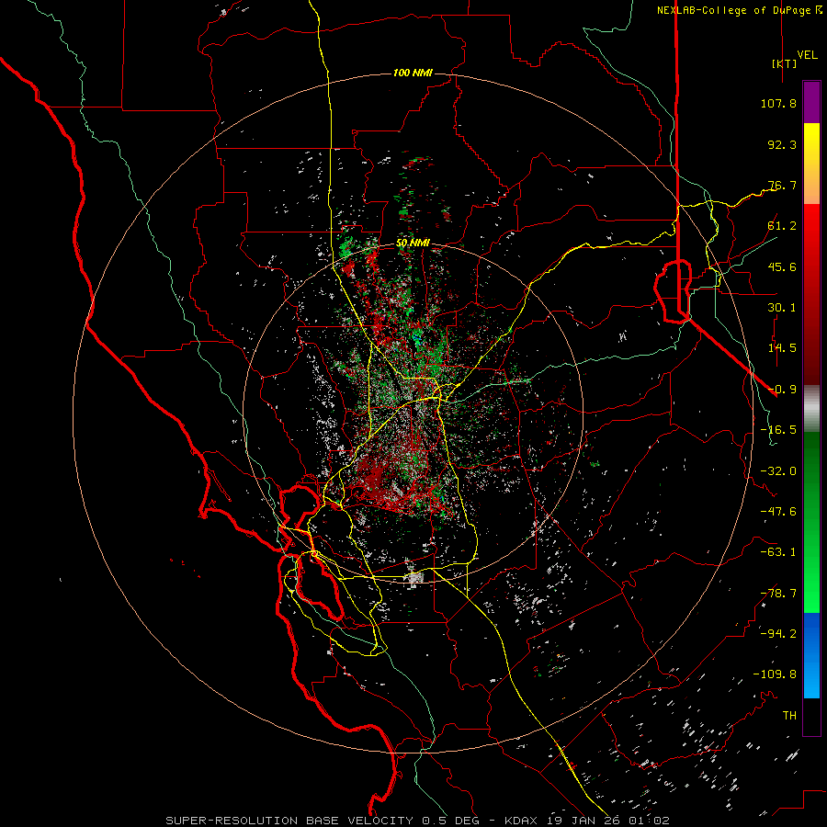
Task: Click the 30.1 velocity scale value
Action: coord(782,308)
